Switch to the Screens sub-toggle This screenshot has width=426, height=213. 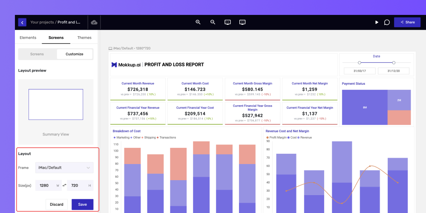[x=37, y=54]
